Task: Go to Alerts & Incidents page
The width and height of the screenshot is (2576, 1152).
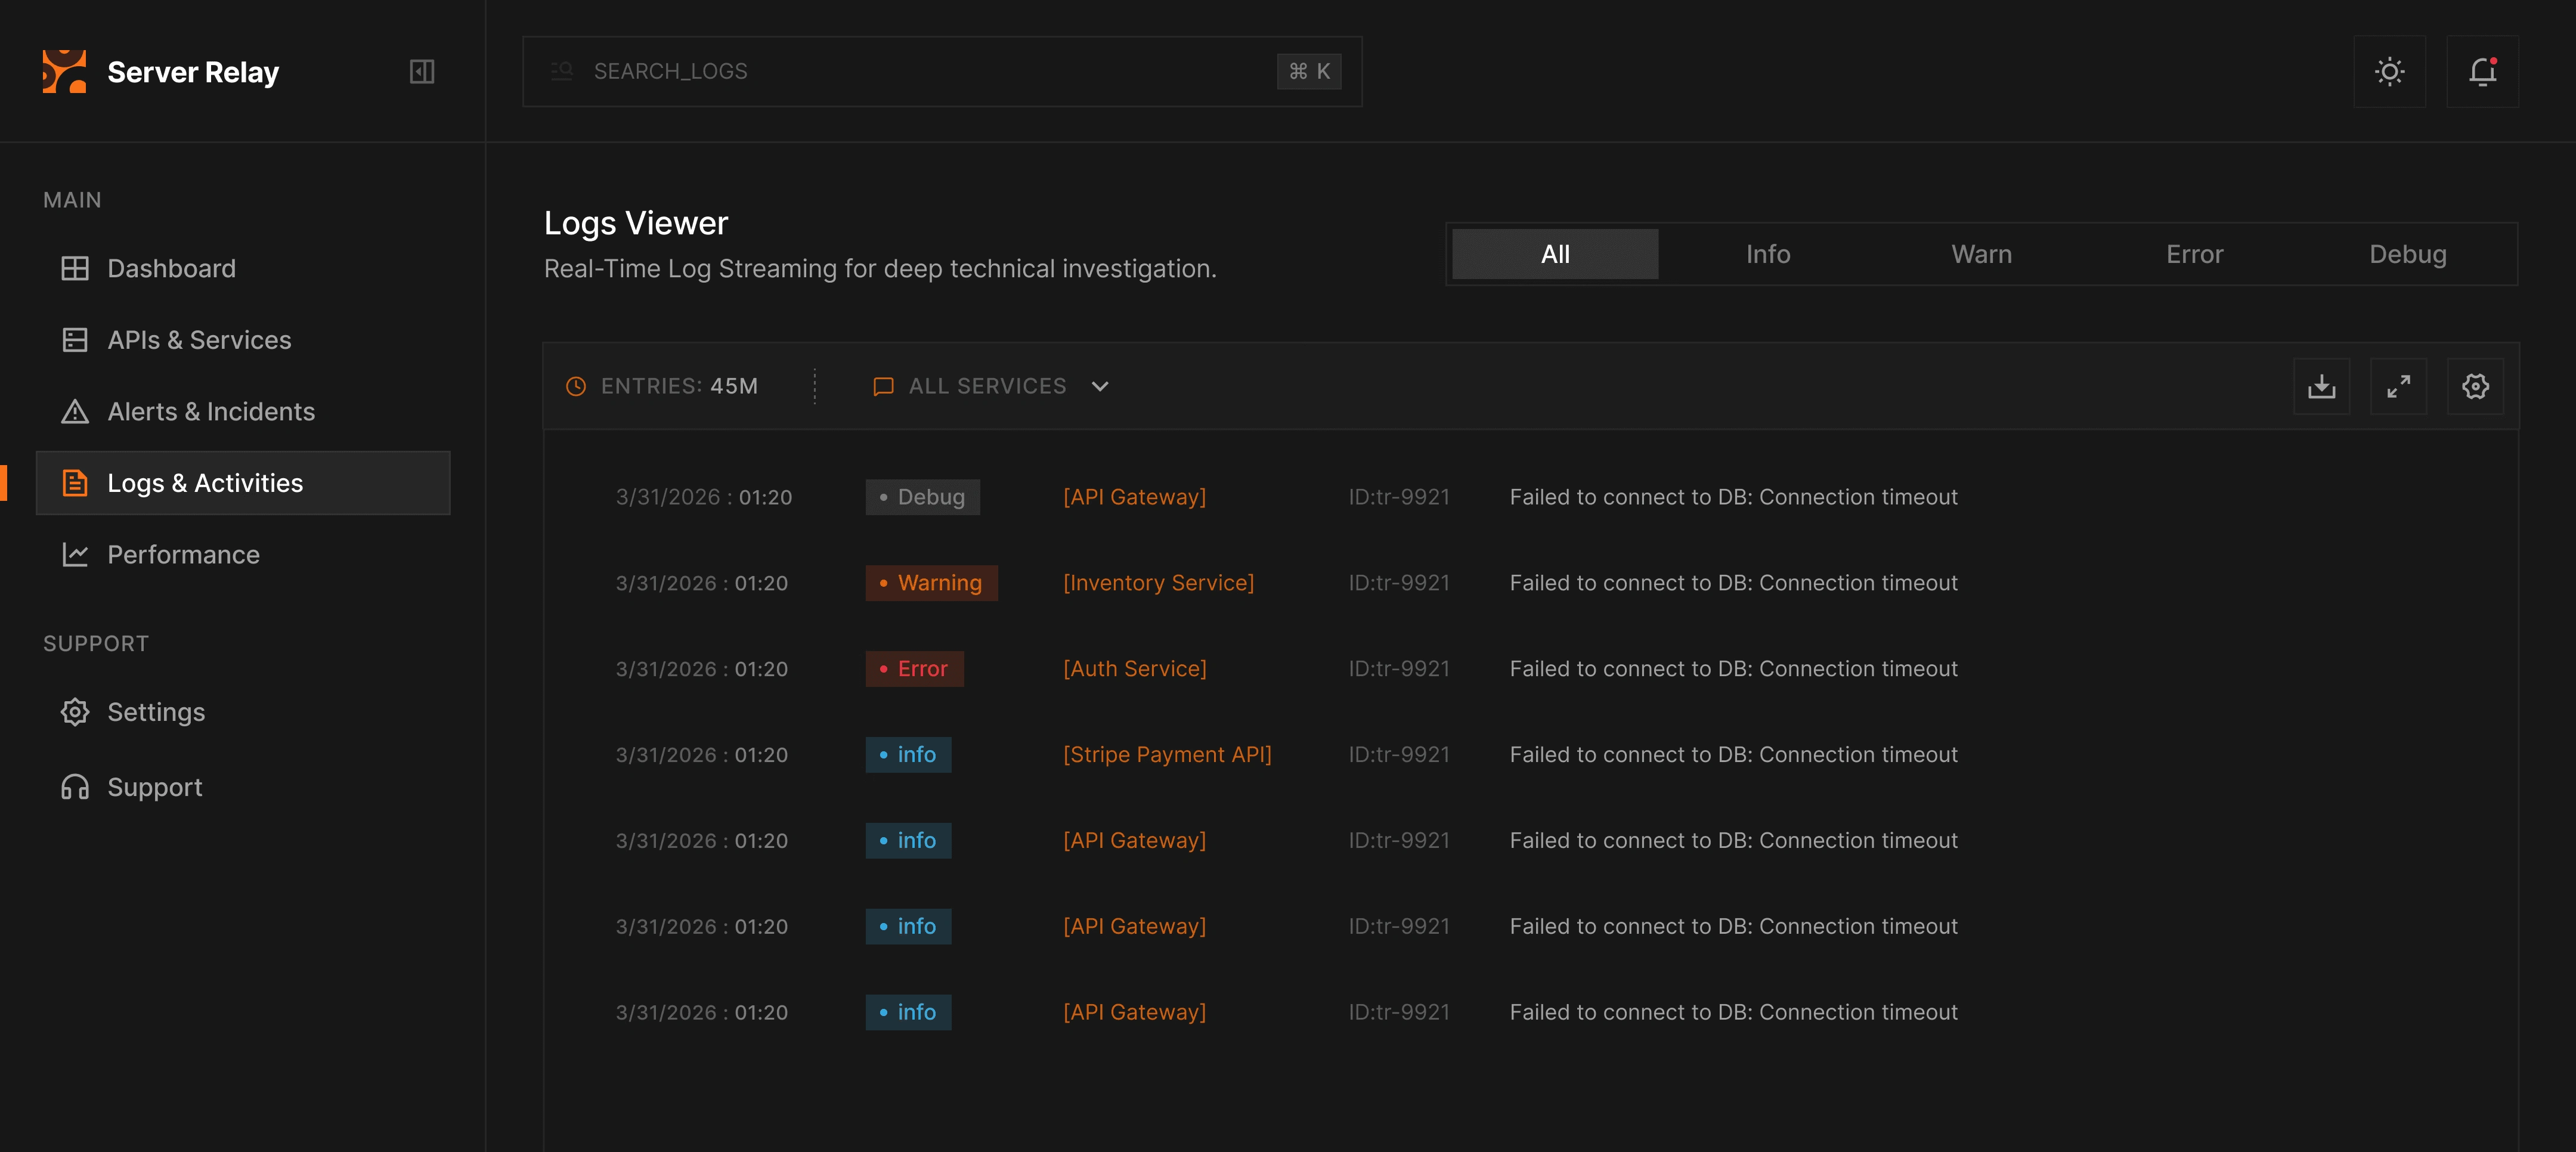Action: click(210, 411)
